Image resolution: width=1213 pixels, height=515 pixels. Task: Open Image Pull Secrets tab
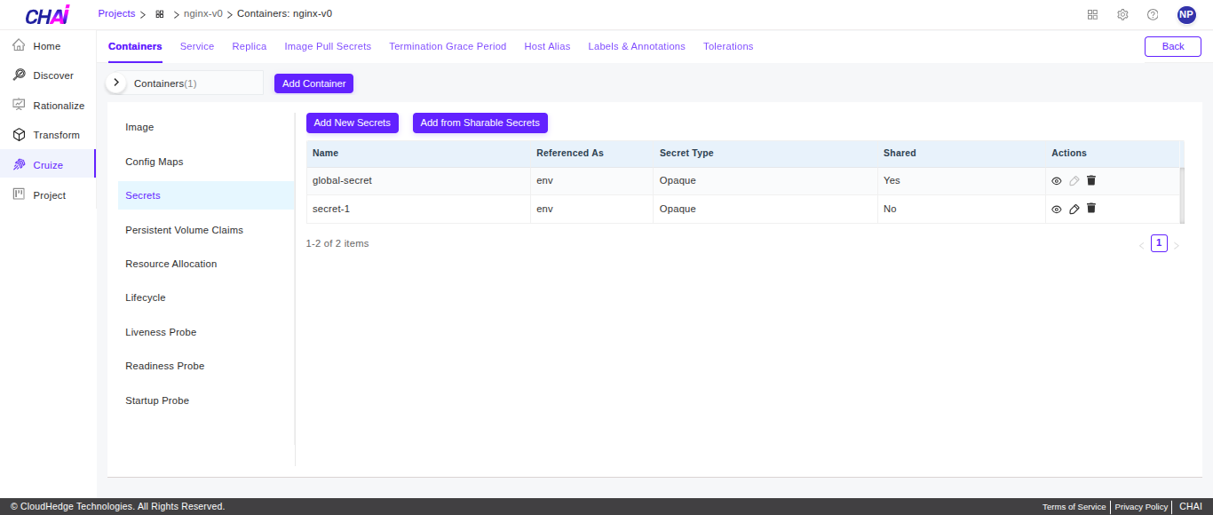328,46
